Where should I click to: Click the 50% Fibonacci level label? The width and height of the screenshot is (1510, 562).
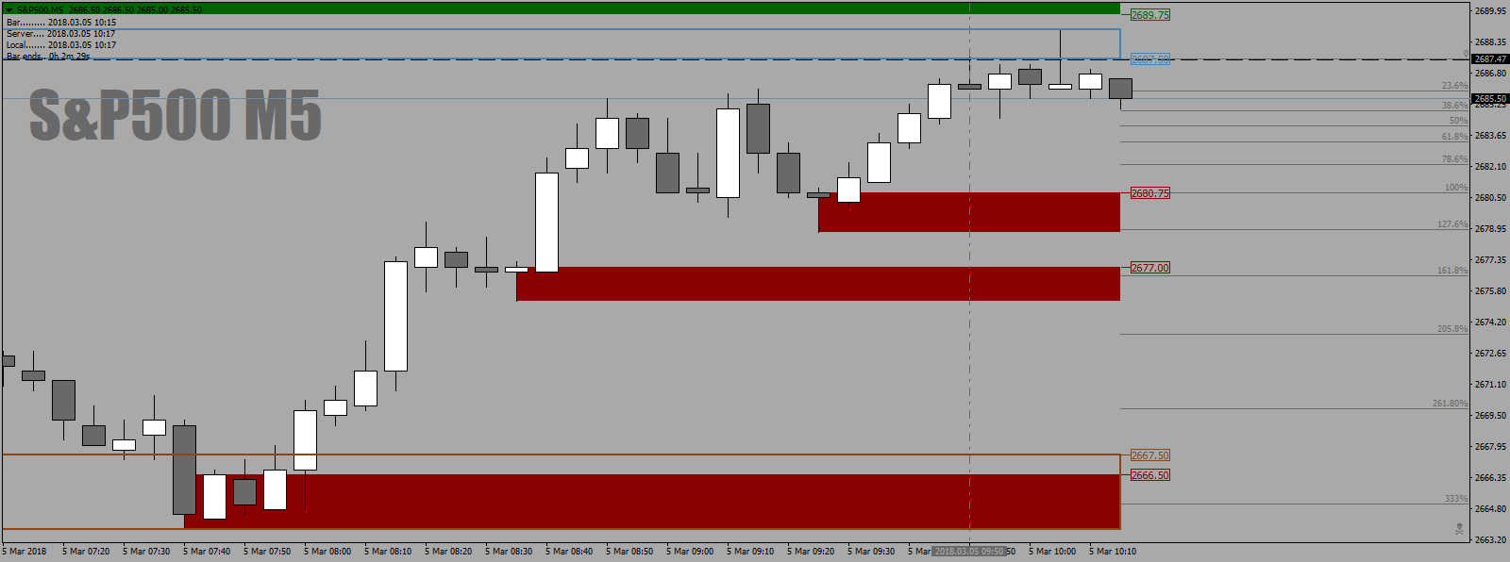click(1458, 121)
